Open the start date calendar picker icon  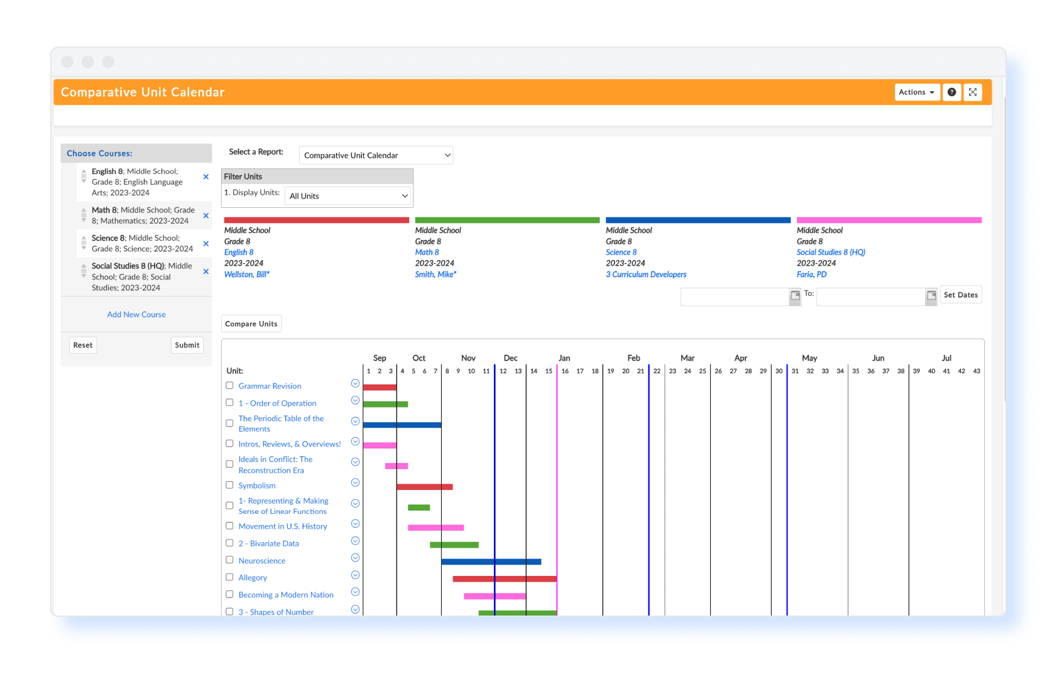(x=795, y=296)
